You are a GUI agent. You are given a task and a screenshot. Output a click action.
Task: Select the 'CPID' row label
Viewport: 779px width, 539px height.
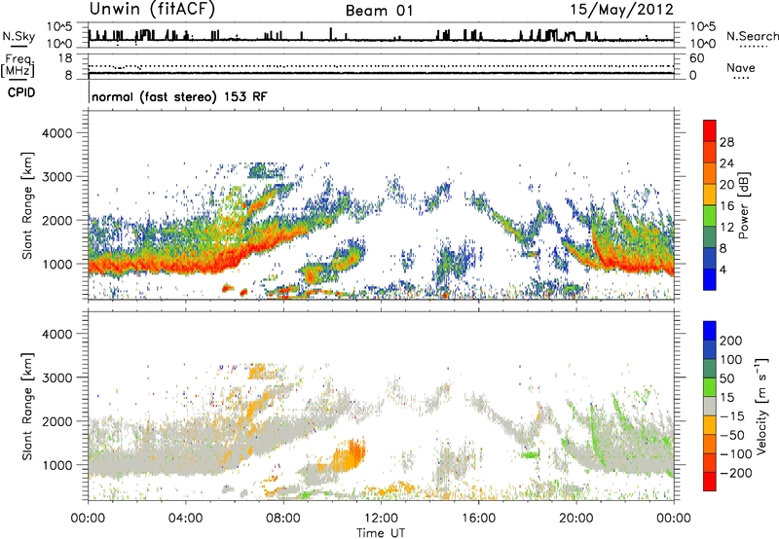pos(21,92)
